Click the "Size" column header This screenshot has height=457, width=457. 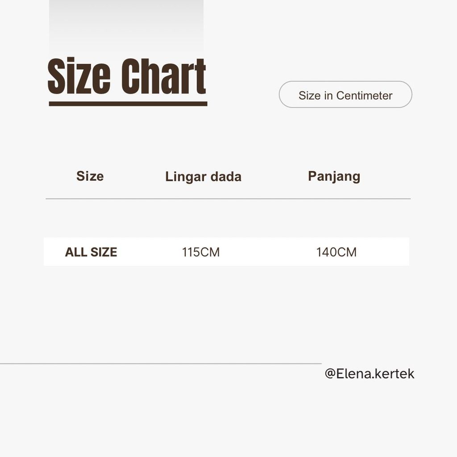(90, 176)
